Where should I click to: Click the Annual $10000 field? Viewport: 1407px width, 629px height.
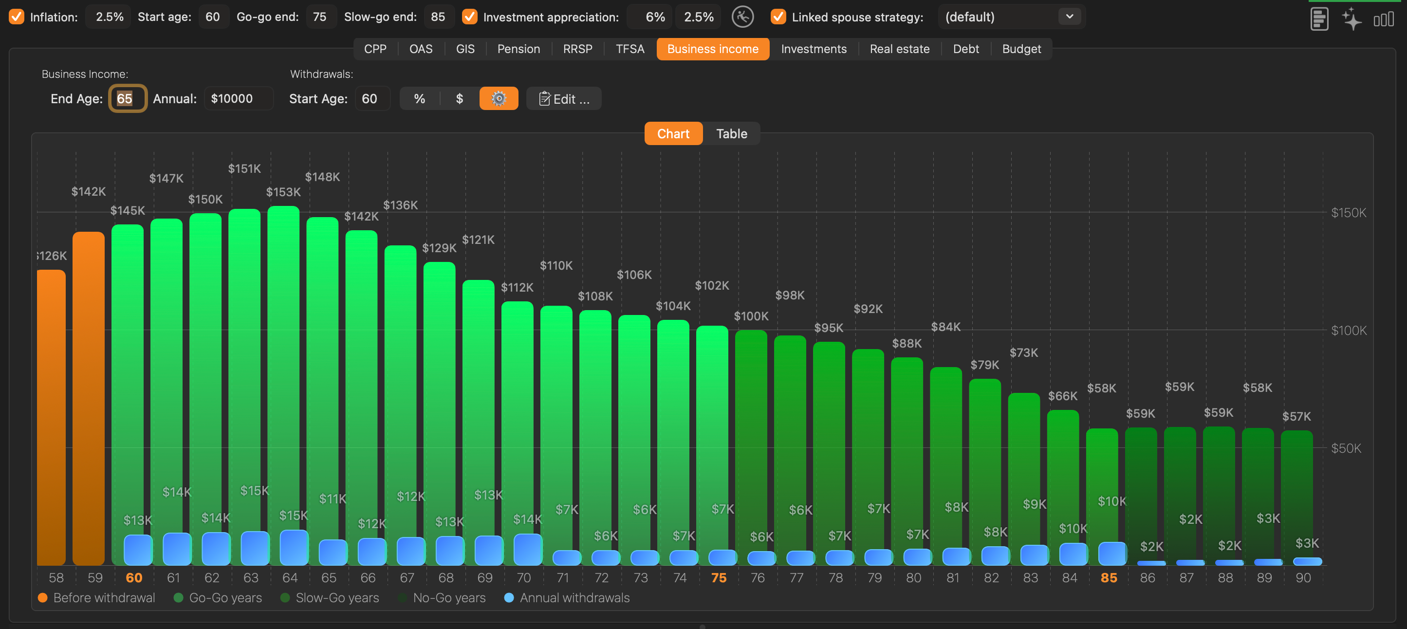(239, 99)
